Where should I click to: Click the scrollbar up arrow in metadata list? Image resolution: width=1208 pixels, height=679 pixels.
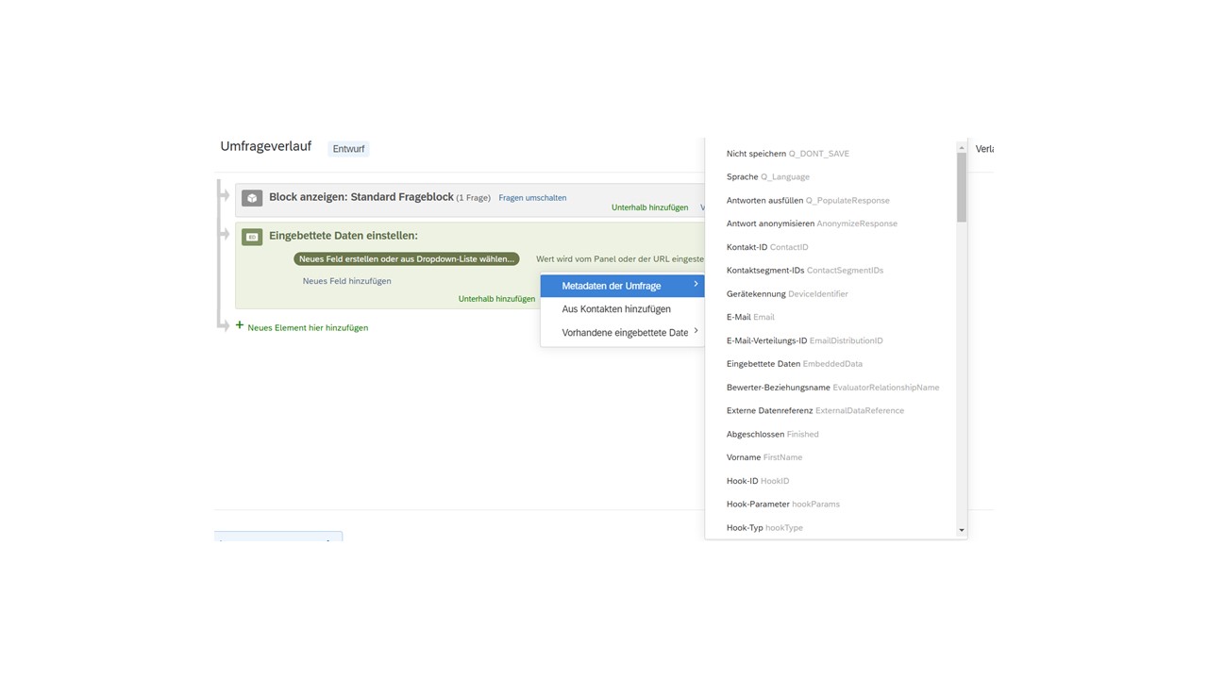(962, 148)
